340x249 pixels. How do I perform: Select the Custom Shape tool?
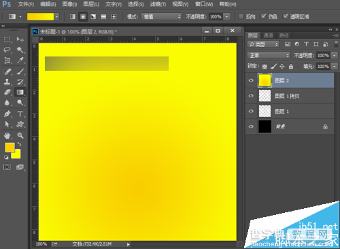(x=20, y=124)
